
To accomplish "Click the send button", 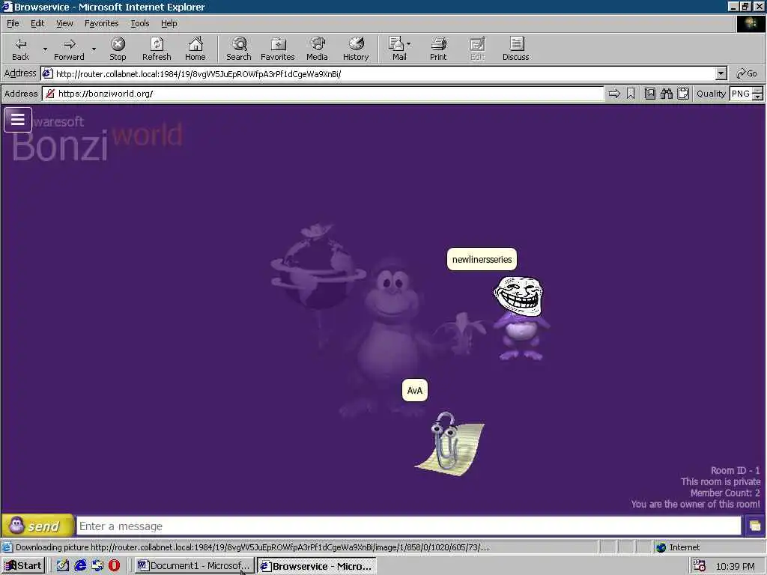I will click(x=37, y=526).
